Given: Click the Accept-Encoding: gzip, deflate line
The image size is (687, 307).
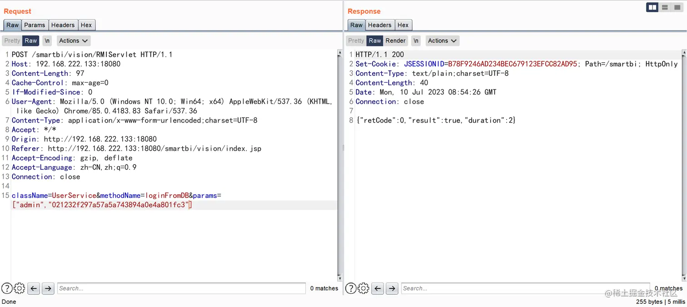Looking at the screenshot, I should [72, 158].
